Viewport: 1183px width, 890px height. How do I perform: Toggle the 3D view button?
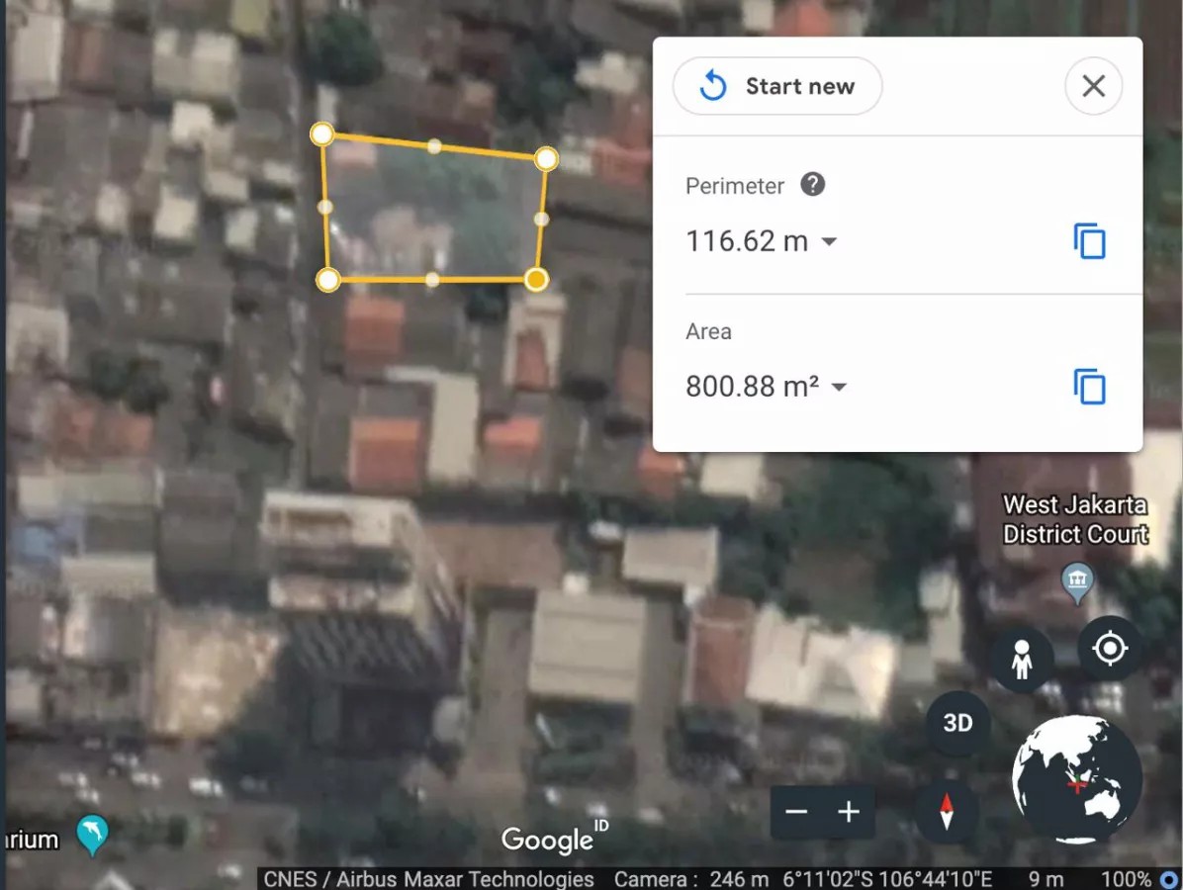[957, 723]
